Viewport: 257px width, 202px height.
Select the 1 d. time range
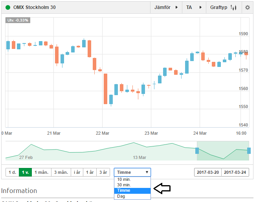[12, 172]
